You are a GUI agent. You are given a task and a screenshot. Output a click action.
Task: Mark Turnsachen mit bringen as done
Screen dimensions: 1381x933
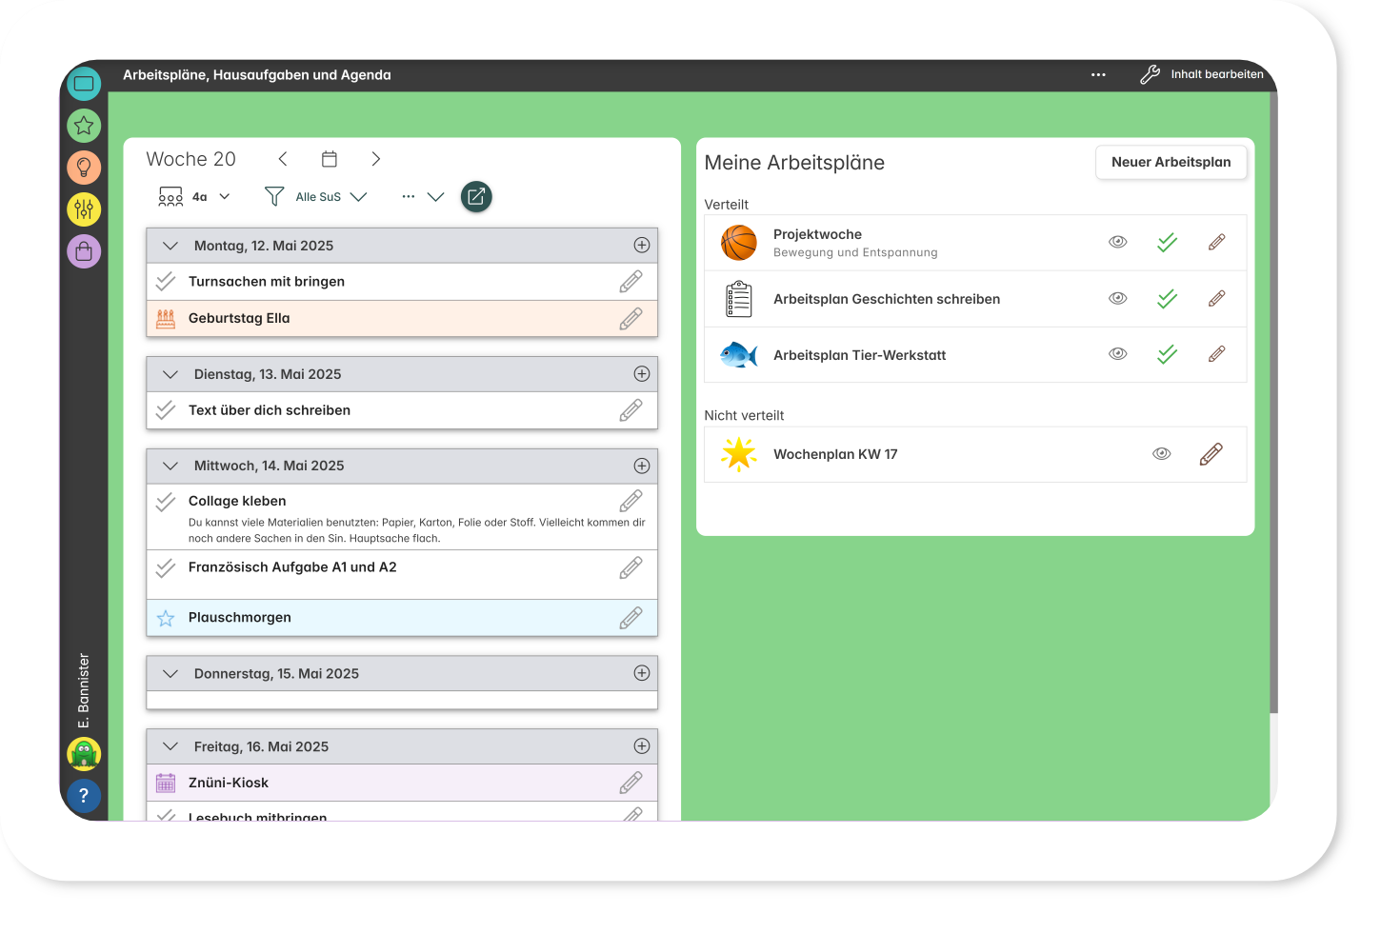pyautogui.click(x=166, y=282)
